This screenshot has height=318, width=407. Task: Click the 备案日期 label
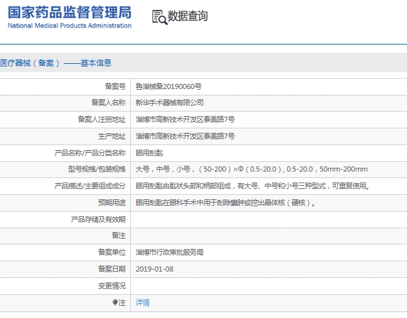112,269
